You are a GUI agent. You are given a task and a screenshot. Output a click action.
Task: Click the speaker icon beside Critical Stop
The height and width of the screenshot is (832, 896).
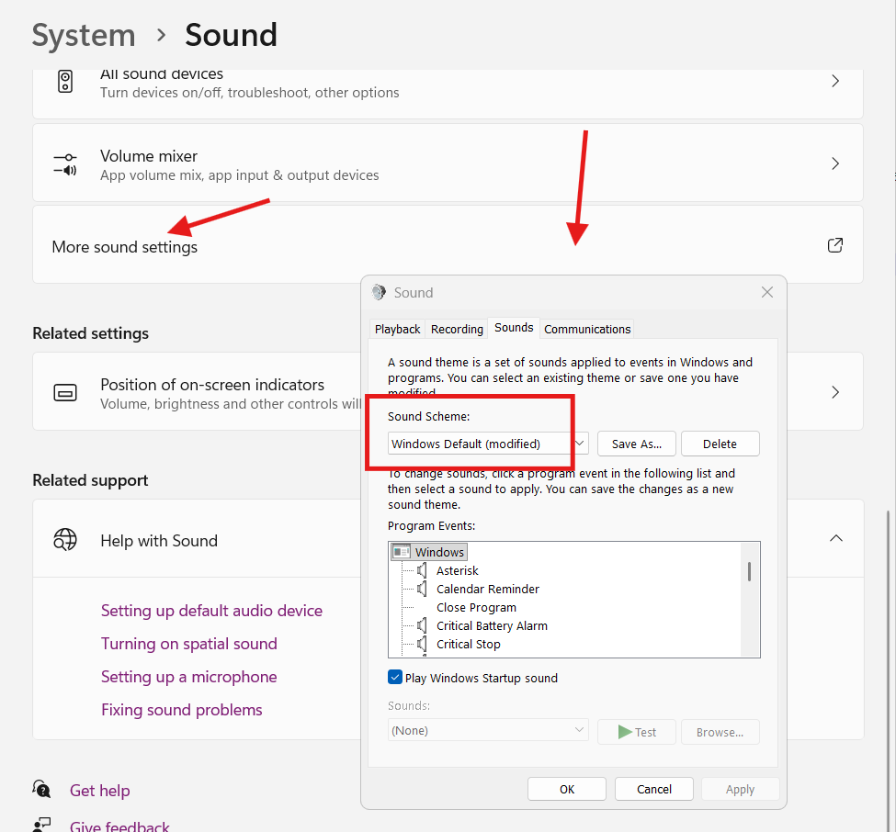click(x=423, y=644)
